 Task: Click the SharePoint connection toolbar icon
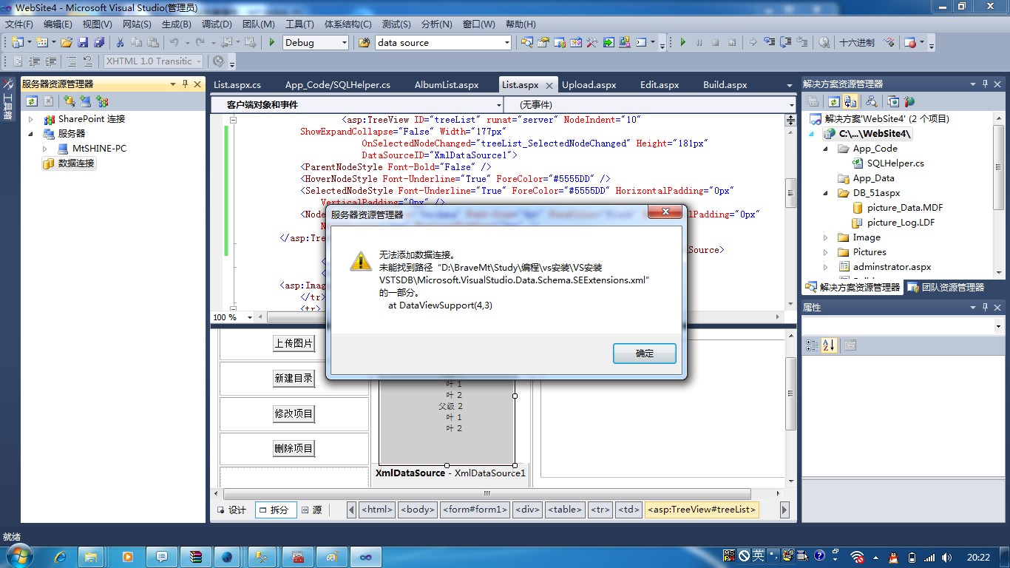click(102, 101)
